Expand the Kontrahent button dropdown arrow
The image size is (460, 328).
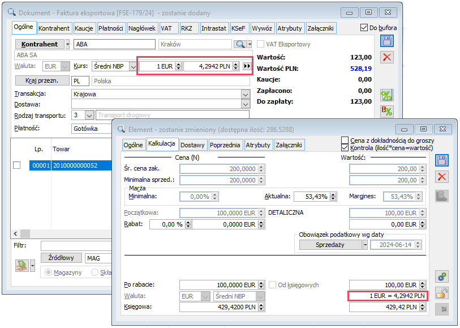point(68,44)
